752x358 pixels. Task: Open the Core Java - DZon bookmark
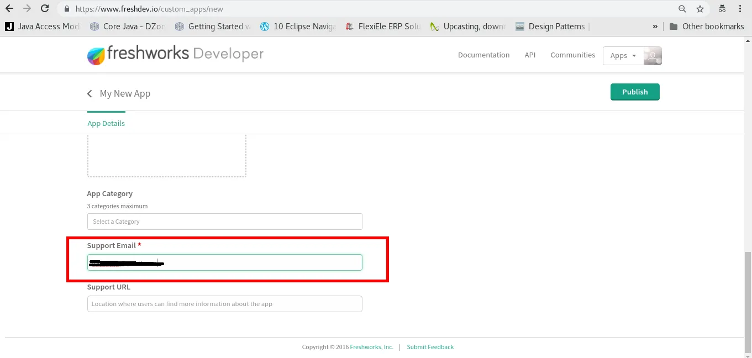[128, 26]
